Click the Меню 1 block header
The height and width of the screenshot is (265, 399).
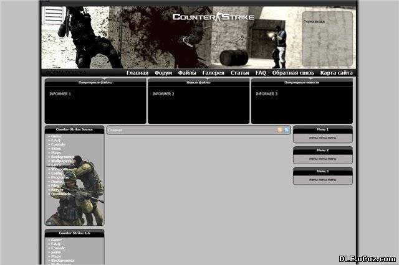coord(323,129)
